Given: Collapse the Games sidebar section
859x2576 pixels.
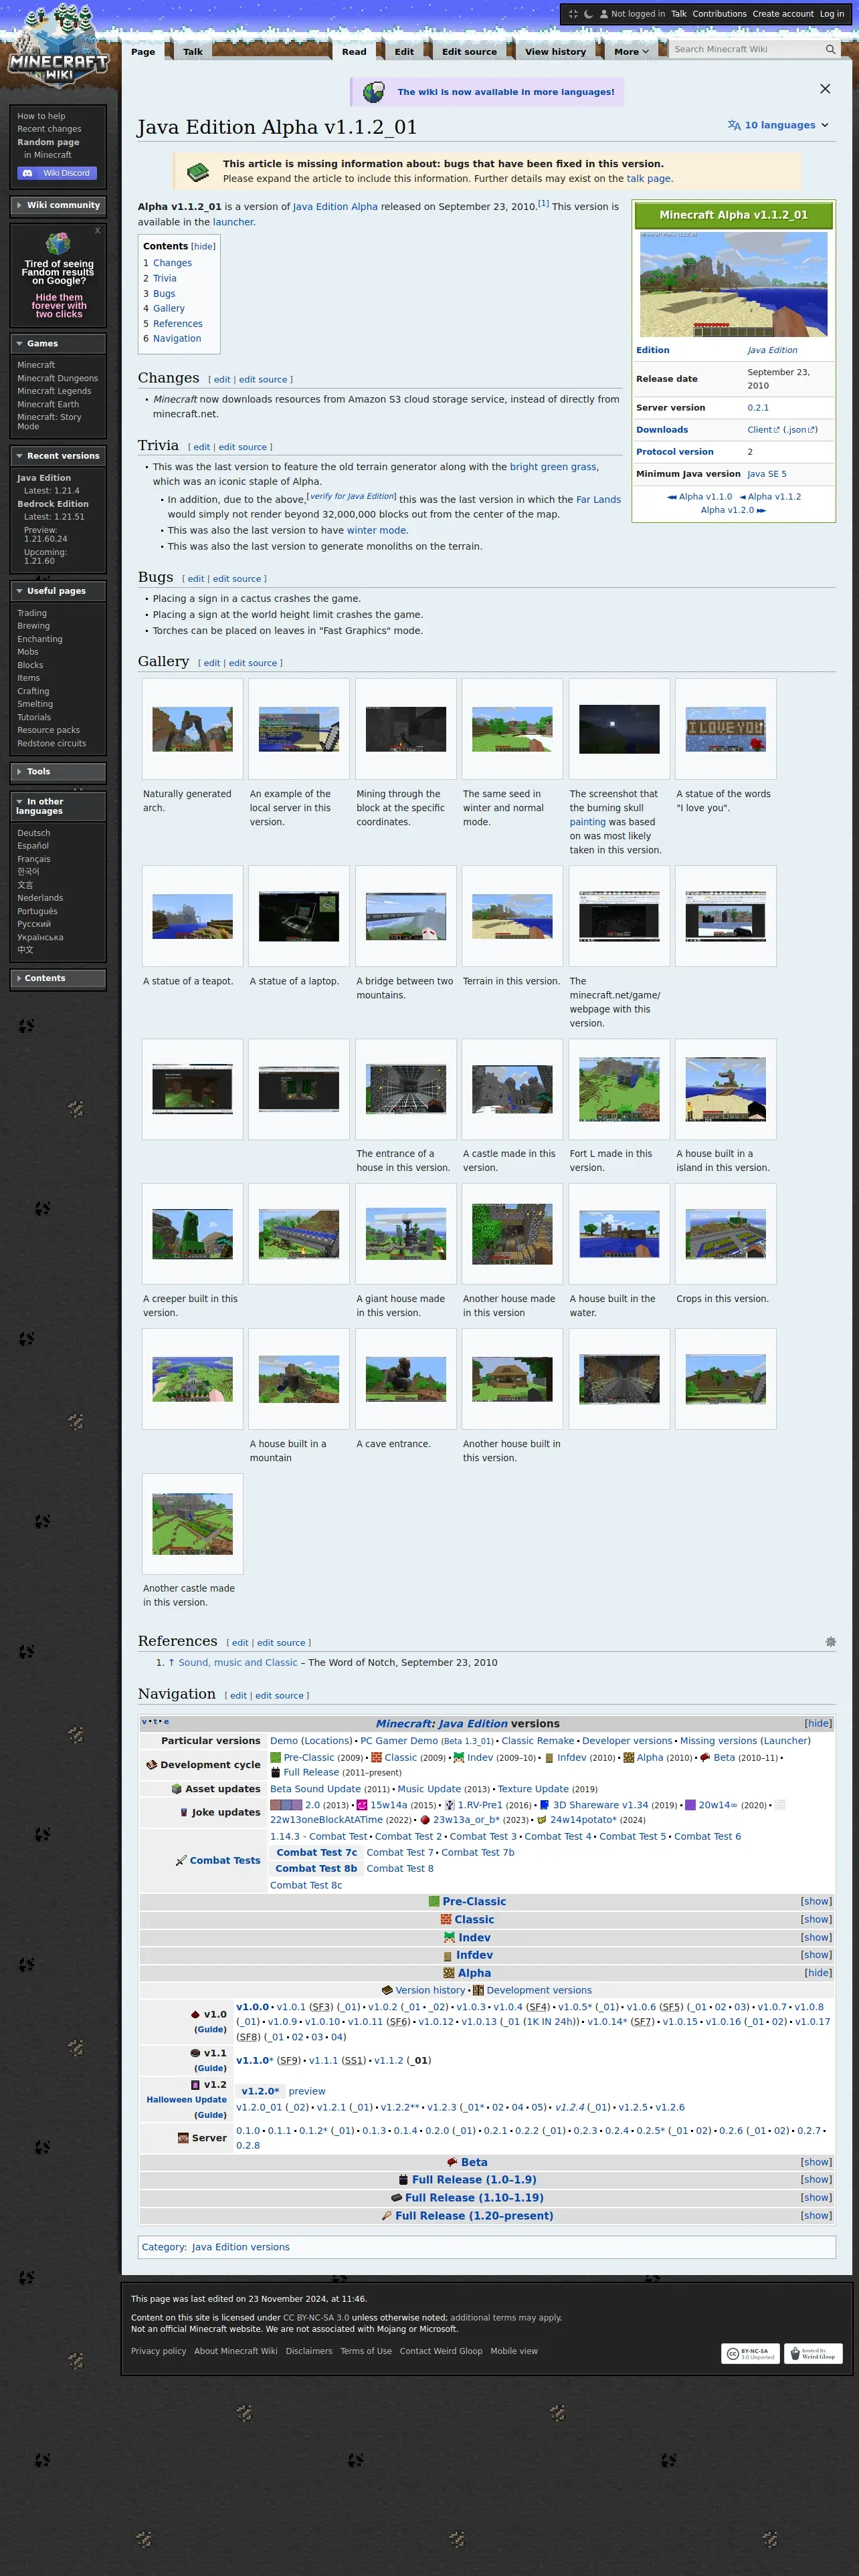Looking at the screenshot, I should [x=58, y=344].
